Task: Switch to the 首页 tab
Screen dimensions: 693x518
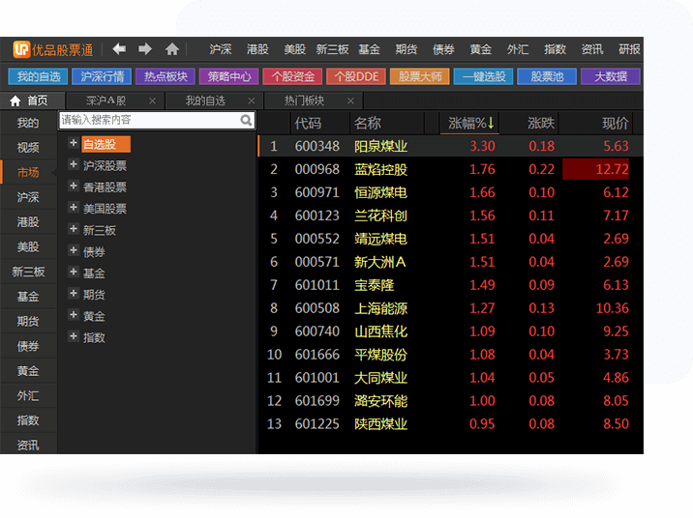Action: pos(33,101)
